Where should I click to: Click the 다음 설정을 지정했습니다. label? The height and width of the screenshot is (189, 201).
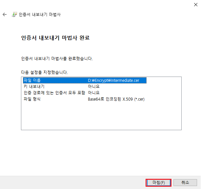(x=44, y=72)
